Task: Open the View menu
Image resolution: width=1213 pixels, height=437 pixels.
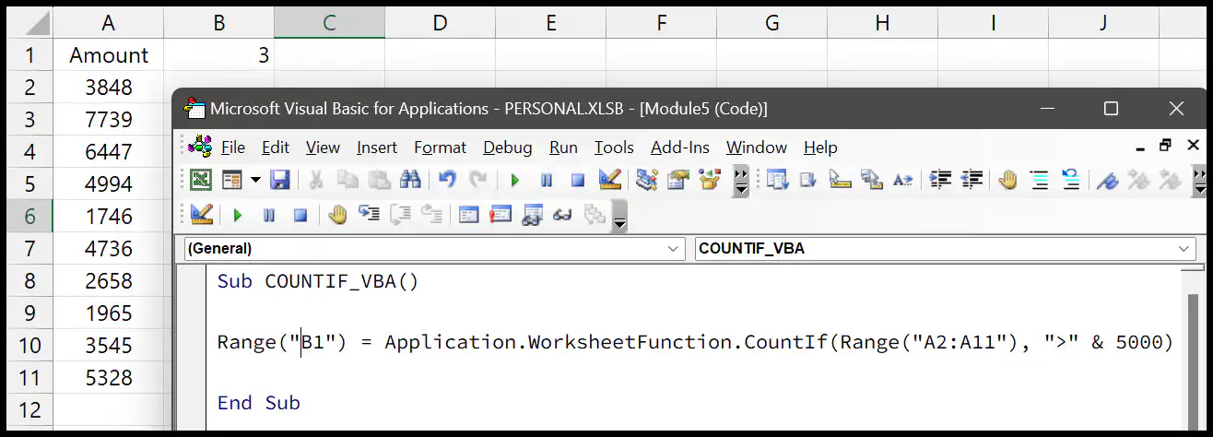Action: tap(323, 148)
